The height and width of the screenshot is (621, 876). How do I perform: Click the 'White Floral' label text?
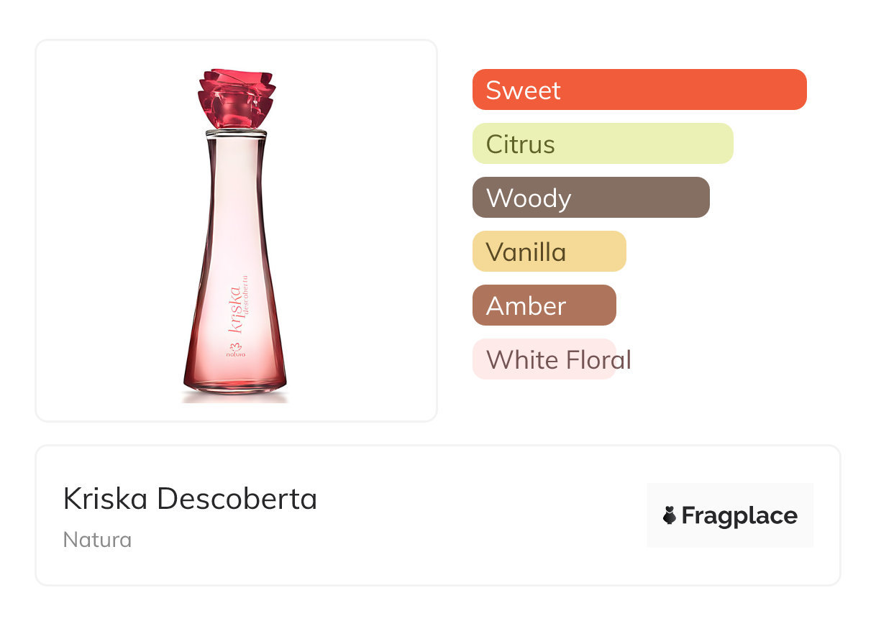(559, 359)
